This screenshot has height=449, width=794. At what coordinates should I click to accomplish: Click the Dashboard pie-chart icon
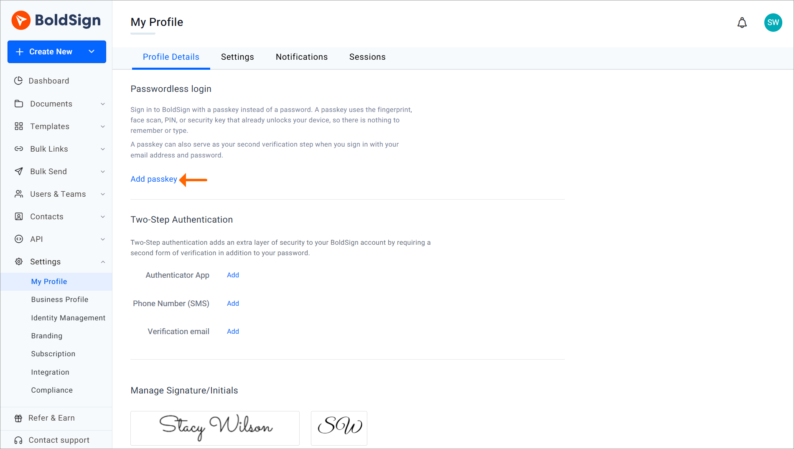tap(18, 81)
